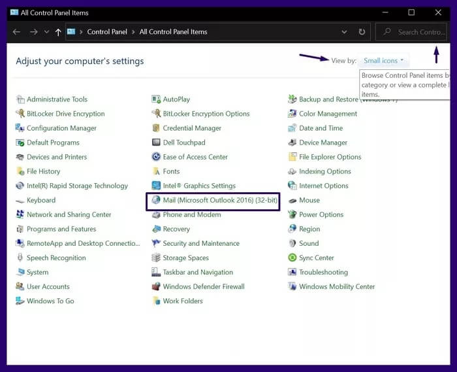Open the BitLocker Encryption Options link
The width and height of the screenshot is (457, 372).
[x=206, y=114]
